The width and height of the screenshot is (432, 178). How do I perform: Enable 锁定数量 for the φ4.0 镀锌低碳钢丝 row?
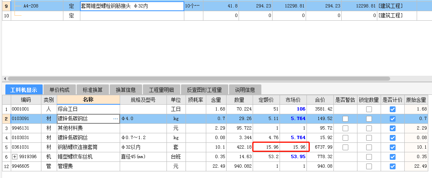[369, 119]
